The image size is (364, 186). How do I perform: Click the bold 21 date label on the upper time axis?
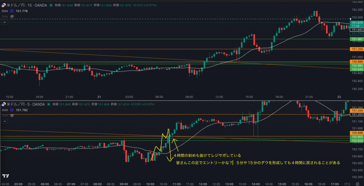(x=99, y=97)
